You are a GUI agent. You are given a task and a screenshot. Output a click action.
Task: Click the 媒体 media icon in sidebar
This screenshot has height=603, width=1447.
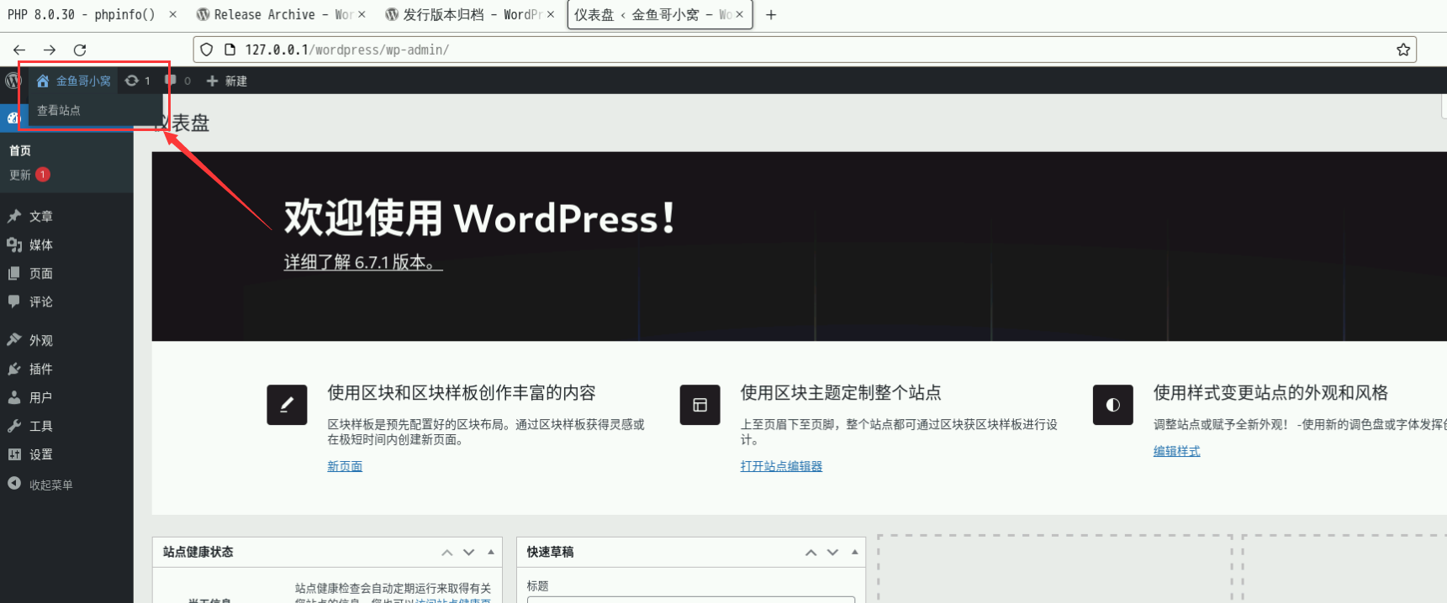(14, 244)
